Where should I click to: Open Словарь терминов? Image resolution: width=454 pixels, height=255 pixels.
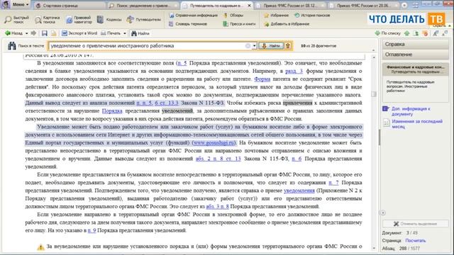tap(188, 24)
